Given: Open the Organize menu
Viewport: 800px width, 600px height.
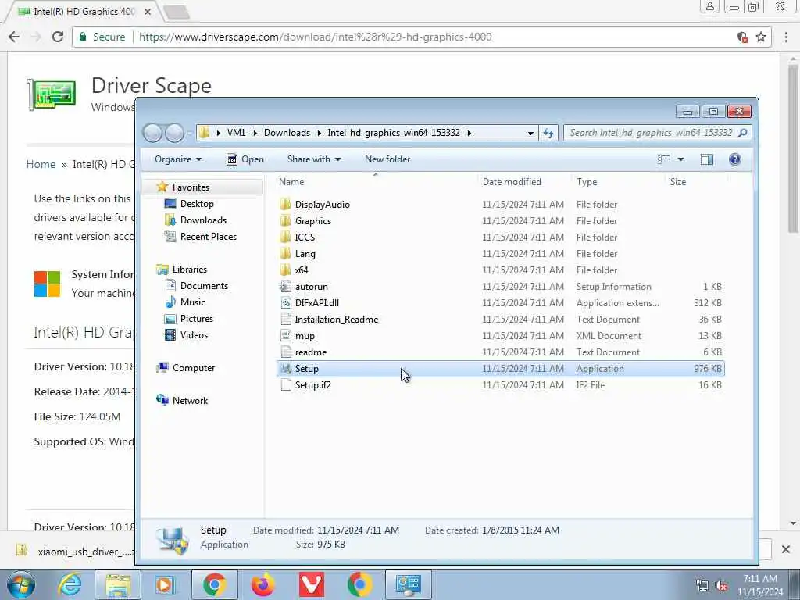Looking at the screenshot, I should coord(178,159).
